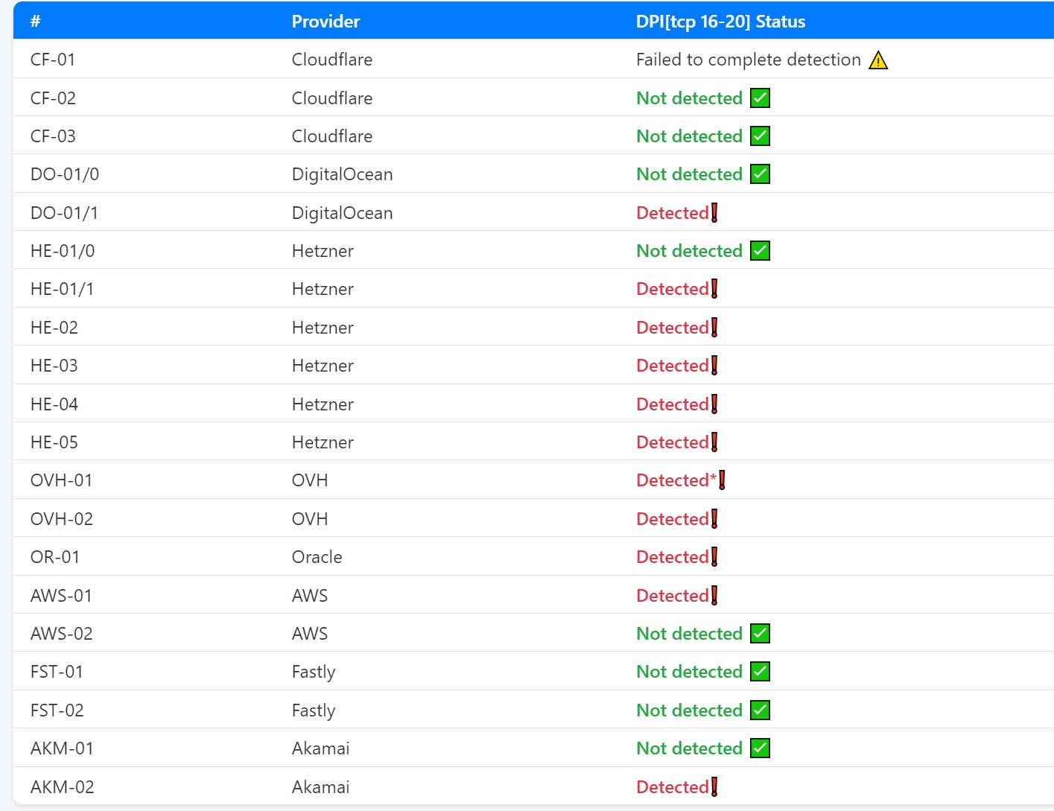This screenshot has height=811, width=1054.
Task: Click the green checkmark in AKM-01 row
Action: click(760, 748)
